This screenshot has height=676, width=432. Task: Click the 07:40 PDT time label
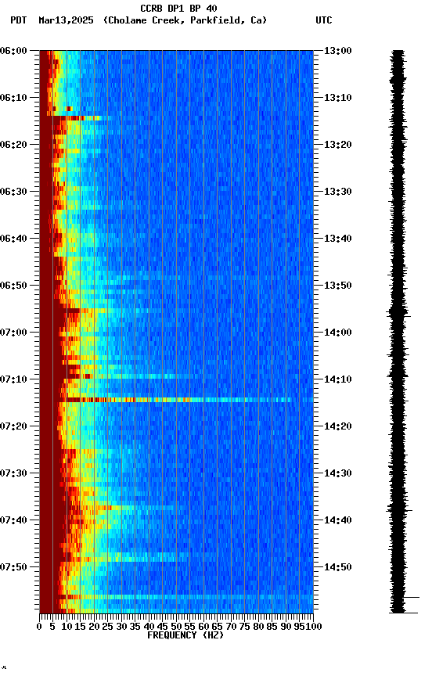pyautogui.click(x=13, y=520)
